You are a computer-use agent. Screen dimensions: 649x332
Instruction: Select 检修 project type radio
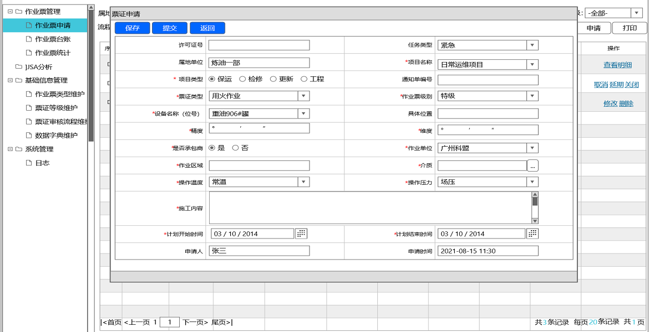pos(242,79)
